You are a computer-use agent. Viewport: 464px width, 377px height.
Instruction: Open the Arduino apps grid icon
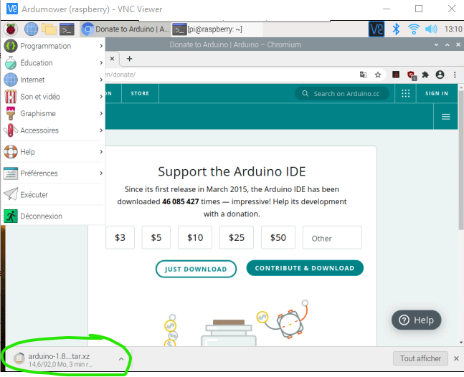point(405,93)
